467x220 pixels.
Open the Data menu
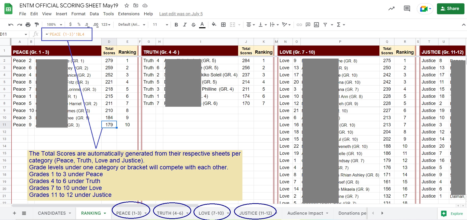coord(94,14)
